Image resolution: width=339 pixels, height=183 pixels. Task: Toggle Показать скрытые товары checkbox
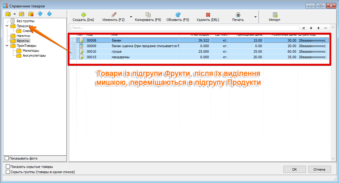point(8,167)
